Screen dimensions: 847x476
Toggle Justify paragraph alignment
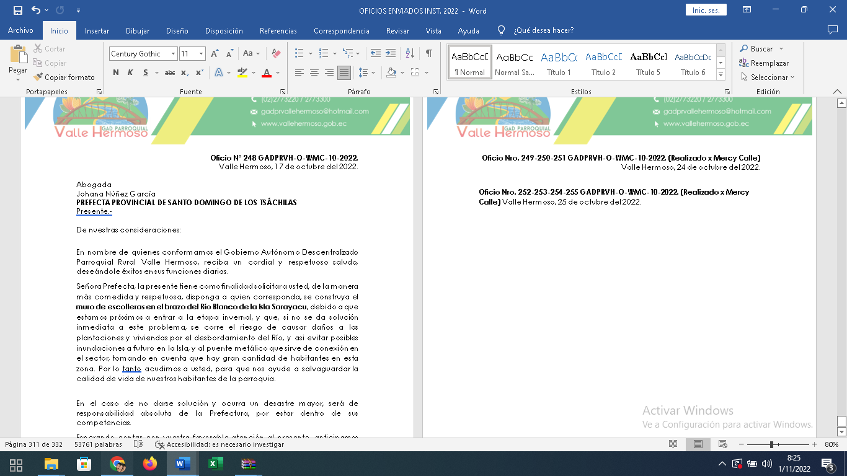pos(344,73)
